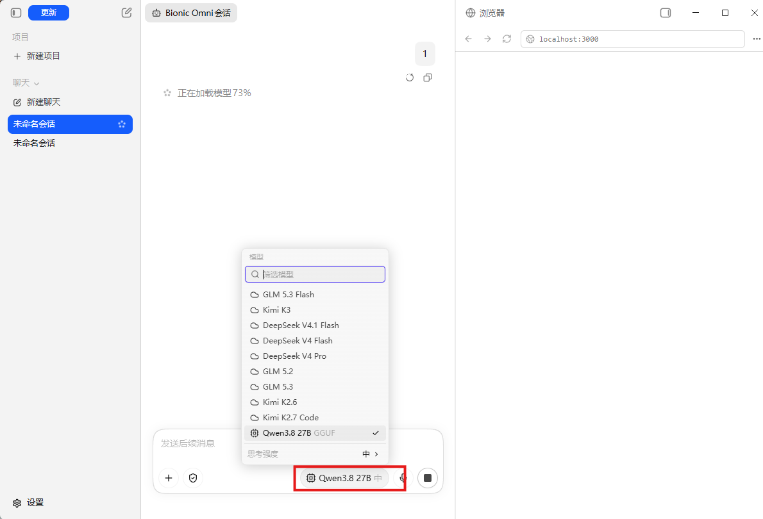Go forward in the browser panel
Screen dimensions: 763x519
[487, 39]
